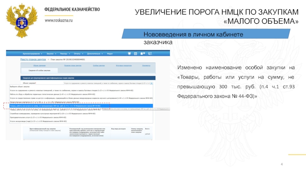This screenshot has width=306, height=172.
Task: Switch to the Общие сведения tab
Action: [x=39, y=65]
